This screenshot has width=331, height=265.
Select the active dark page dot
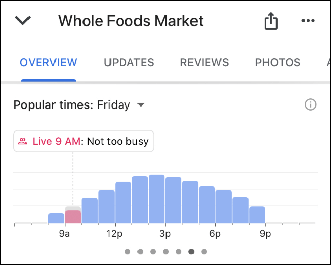coord(191,251)
